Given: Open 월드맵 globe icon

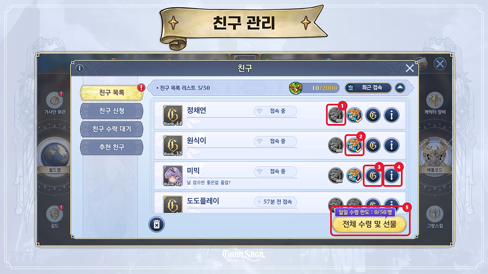Looking at the screenshot, I should 55,155.
